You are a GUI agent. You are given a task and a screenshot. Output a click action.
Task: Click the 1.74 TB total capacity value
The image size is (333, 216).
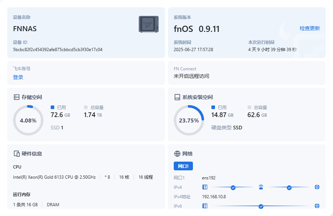pyautogui.click(x=93, y=115)
